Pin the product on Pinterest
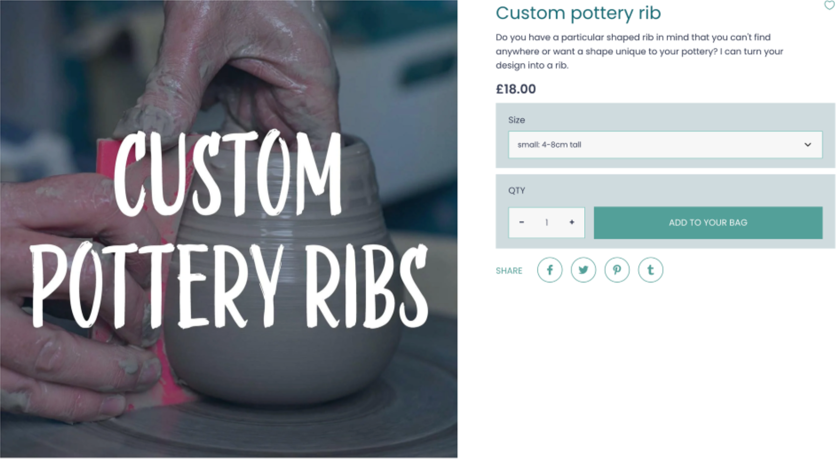The image size is (836, 461). [617, 270]
